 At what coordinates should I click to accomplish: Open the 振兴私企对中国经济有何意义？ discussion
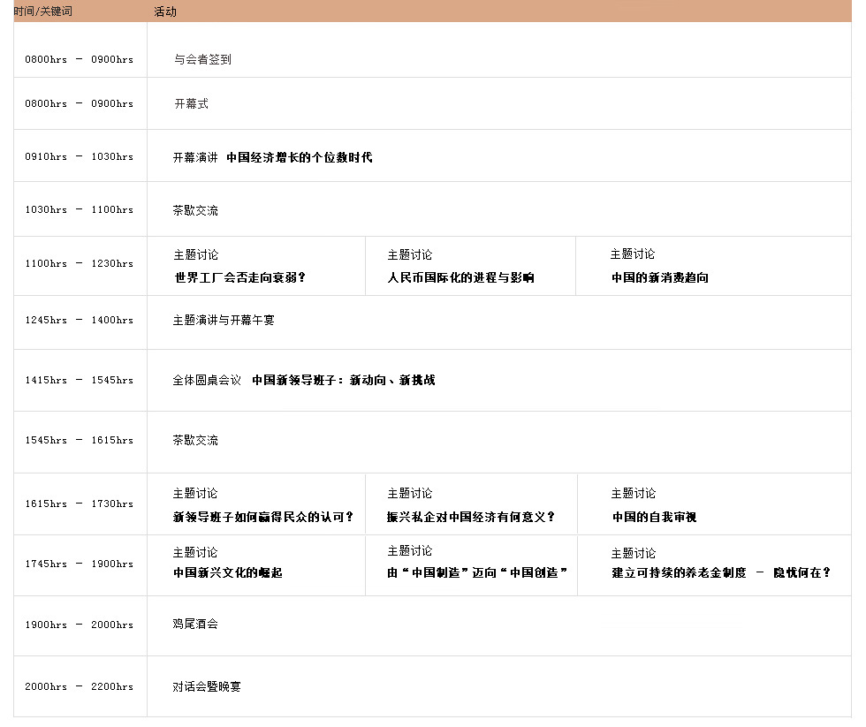(471, 517)
